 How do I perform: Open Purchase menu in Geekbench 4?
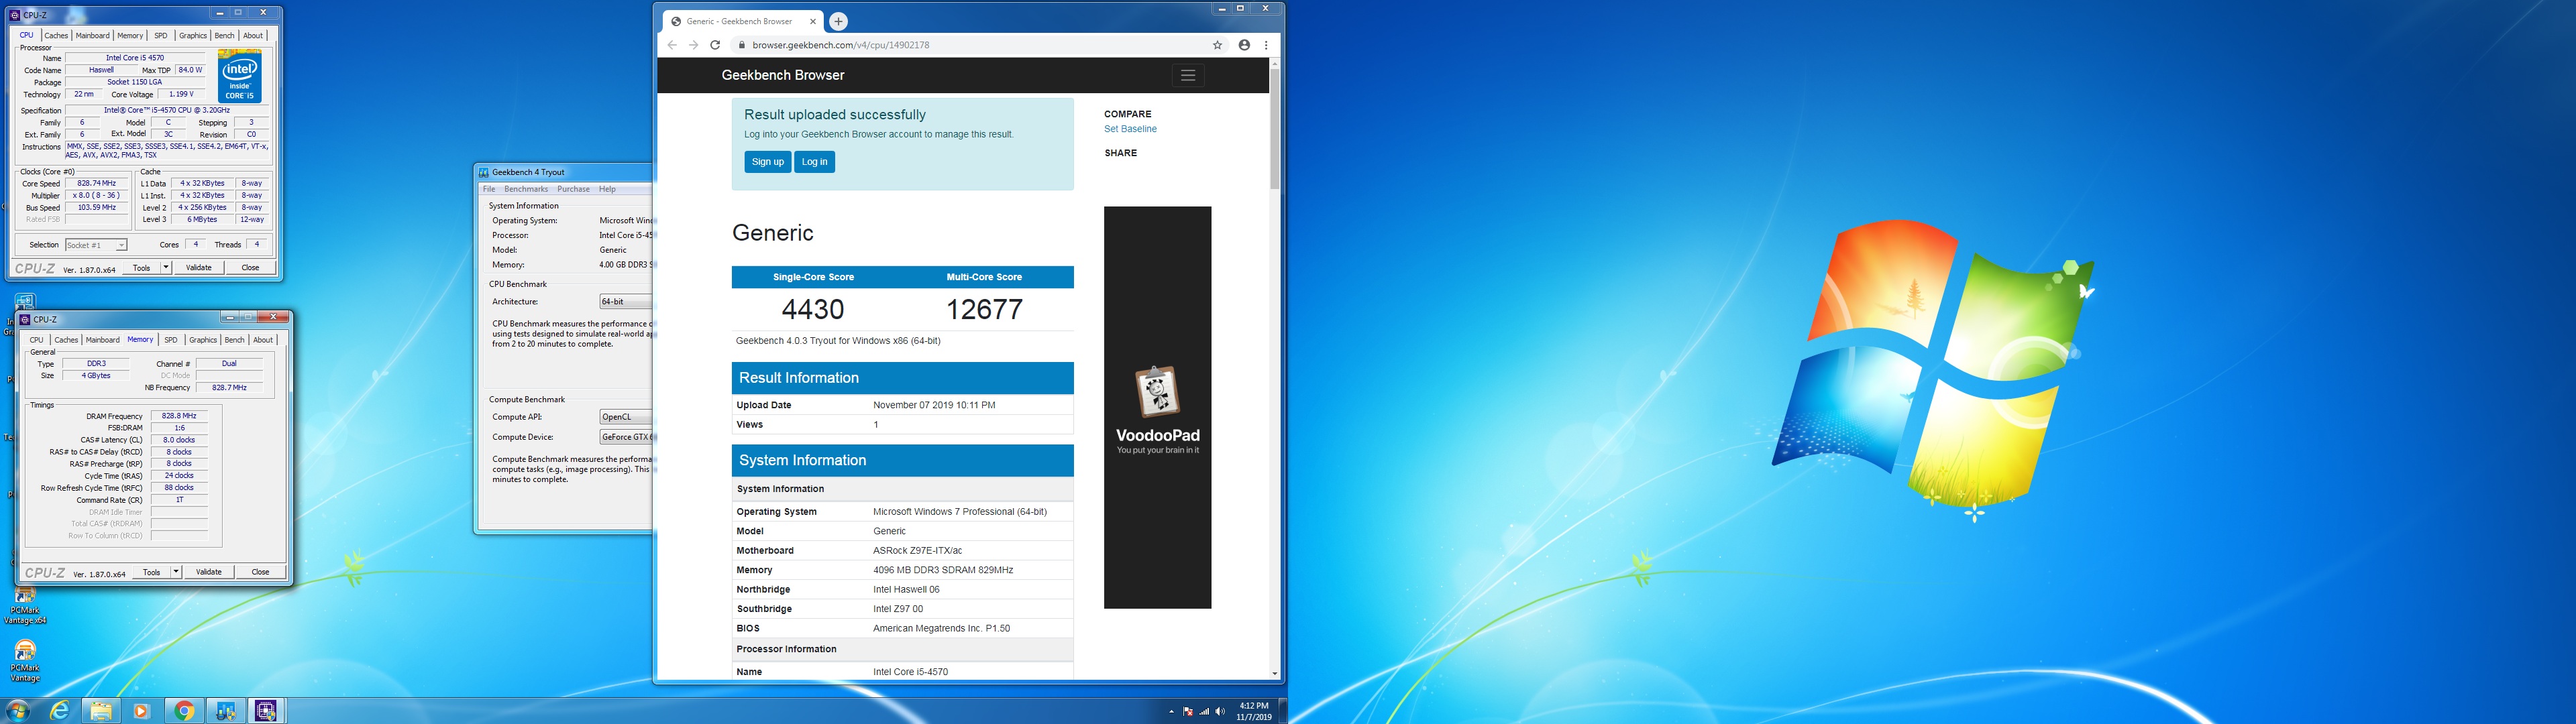[573, 189]
